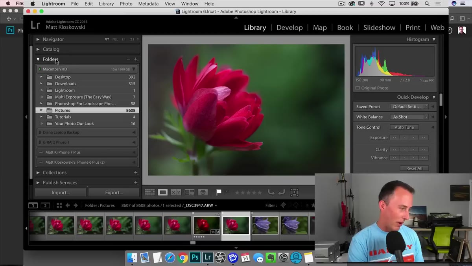Collapse the Folders panel

click(38, 59)
